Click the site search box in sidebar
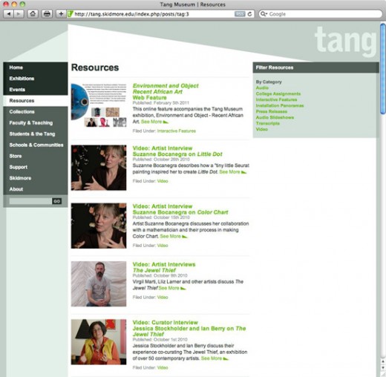The height and width of the screenshot is (377, 386). 30,201
